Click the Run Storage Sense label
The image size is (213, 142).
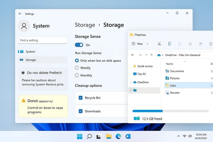pyautogui.click(x=88, y=53)
